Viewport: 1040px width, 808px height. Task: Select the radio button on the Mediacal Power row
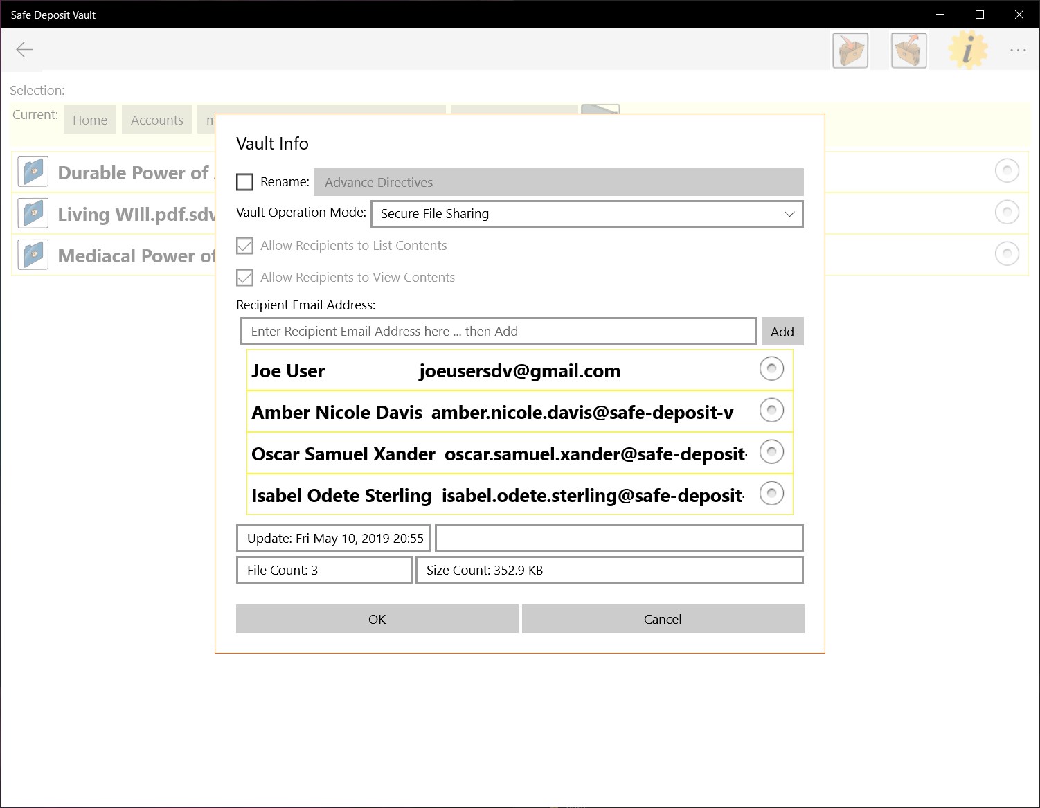1007,253
